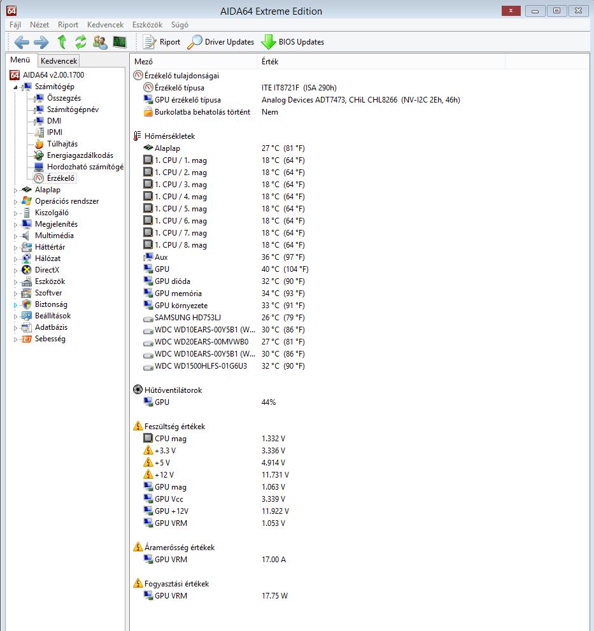The width and height of the screenshot is (594, 631).
Task: Click the Adatbázis tree icon
Action: coord(27,327)
